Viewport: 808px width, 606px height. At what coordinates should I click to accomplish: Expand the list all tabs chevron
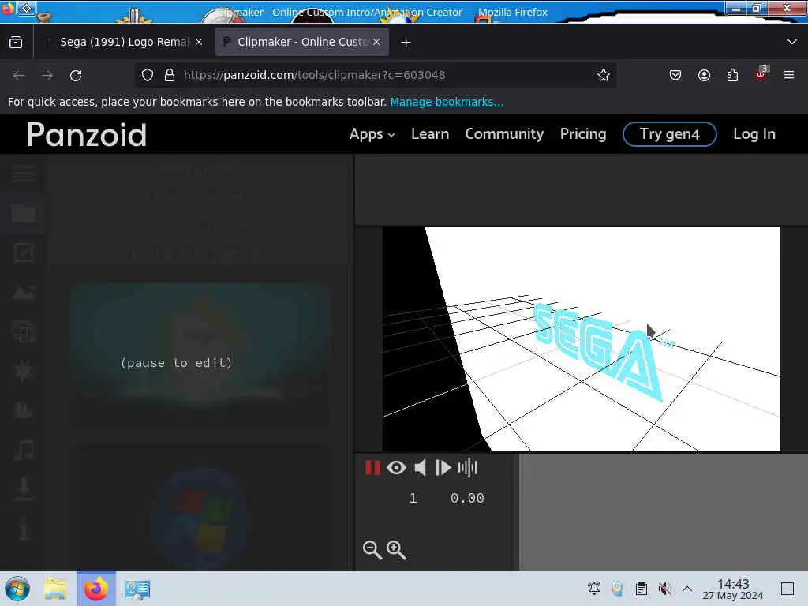click(x=792, y=42)
